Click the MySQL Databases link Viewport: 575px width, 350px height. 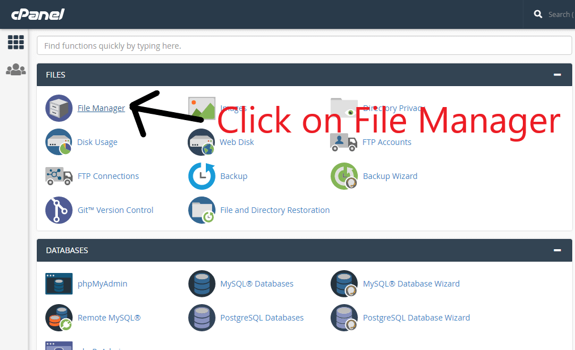click(x=257, y=284)
